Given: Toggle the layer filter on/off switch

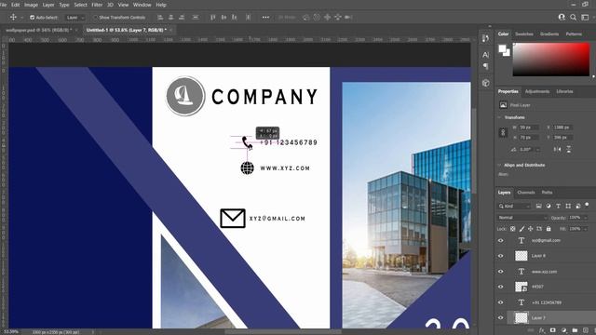Looking at the screenshot, I should tap(587, 205).
